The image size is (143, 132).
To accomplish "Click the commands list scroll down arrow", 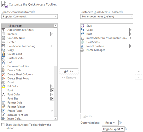I will pos(56,118).
